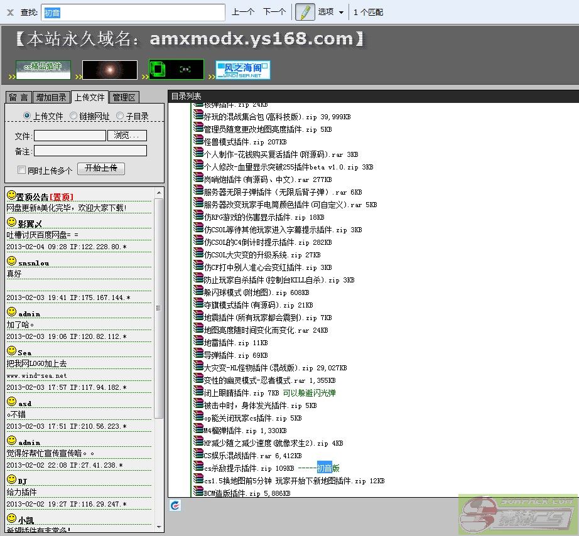
Task: Click the 'cs精品插件' banner image
Action: point(43,70)
